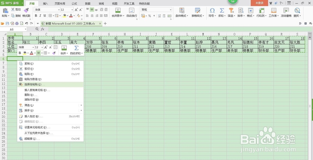
Task: Choose 清除内容 in the context menu
Action: coord(50,99)
